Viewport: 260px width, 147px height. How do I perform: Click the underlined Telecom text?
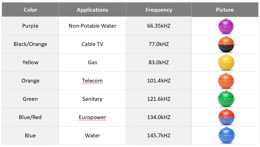coord(92,81)
